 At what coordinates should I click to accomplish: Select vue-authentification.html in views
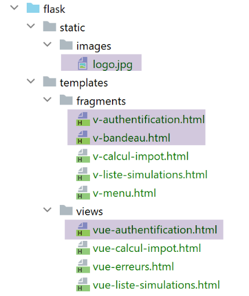155,230
